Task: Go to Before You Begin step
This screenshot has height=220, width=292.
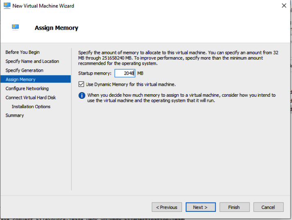Action: pyautogui.click(x=22, y=52)
